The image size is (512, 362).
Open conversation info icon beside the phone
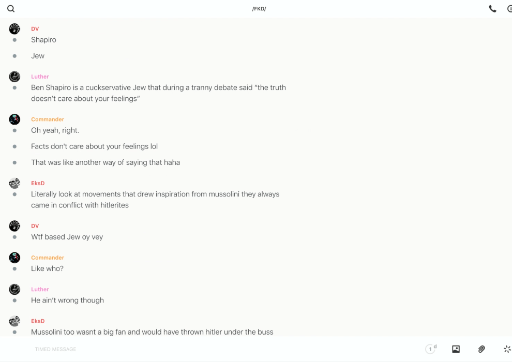(509, 9)
